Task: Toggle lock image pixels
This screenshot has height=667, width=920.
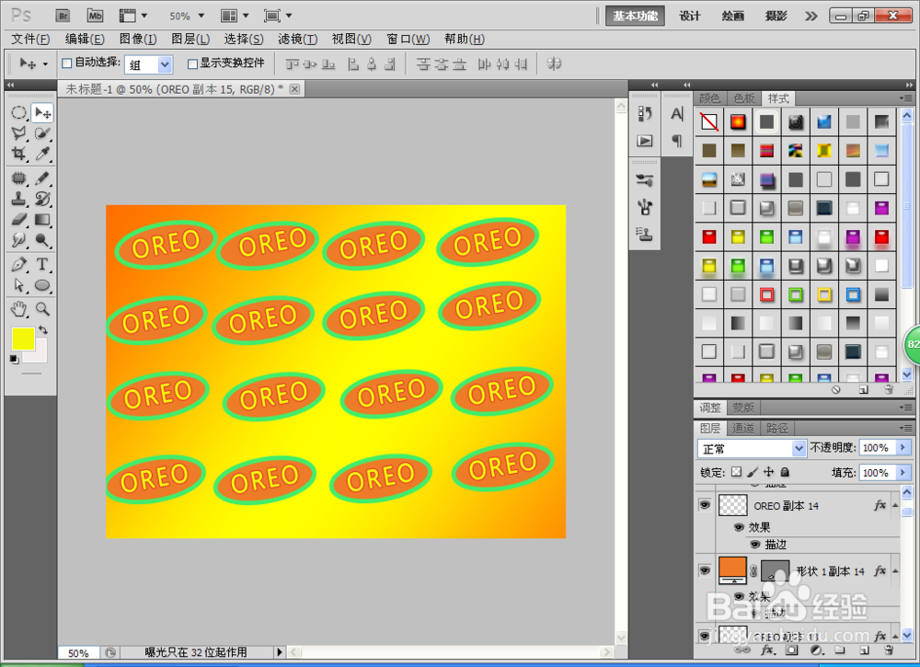Action: 753,472
